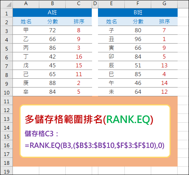Select score cell 42

pos(52,57)
